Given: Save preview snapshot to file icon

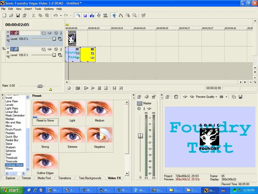Looking at the screenshot, I should pos(240,97).
